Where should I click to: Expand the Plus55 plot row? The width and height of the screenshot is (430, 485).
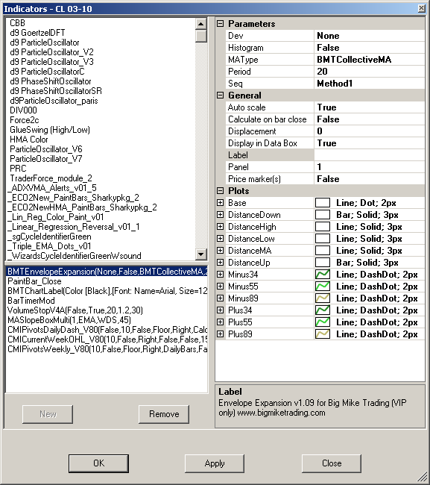pos(220,322)
